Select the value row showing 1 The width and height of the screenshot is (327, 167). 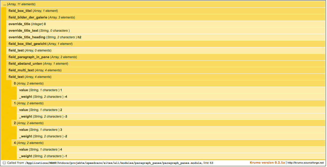171,90
